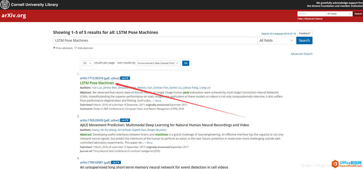Viewport: 363px width, 169px height.
Task: Select the Show abstracts radio button
Action: point(54,48)
